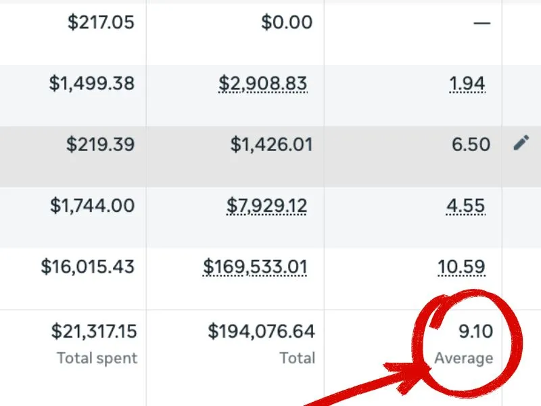Click the 6.50 value in highlighted row

coord(472,144)
